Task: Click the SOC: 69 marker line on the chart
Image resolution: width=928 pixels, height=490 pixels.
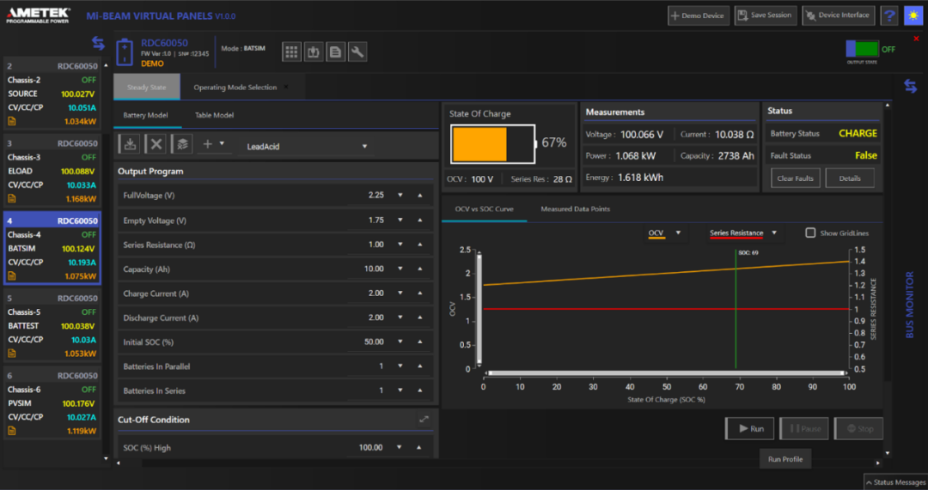Action: (736, 309)
